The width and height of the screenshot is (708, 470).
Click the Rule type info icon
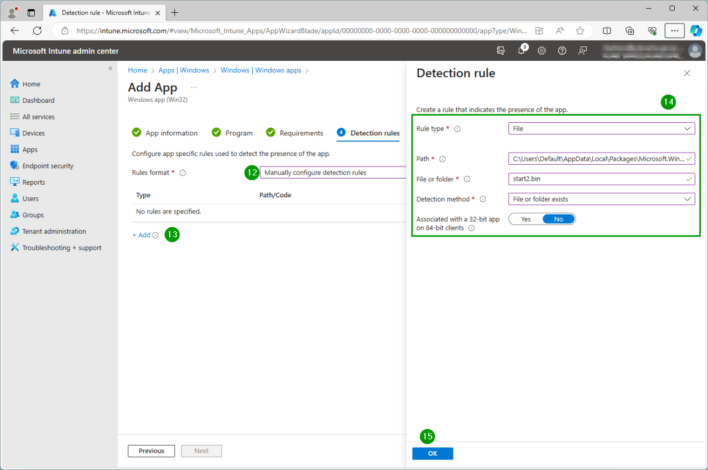[457, 129]
